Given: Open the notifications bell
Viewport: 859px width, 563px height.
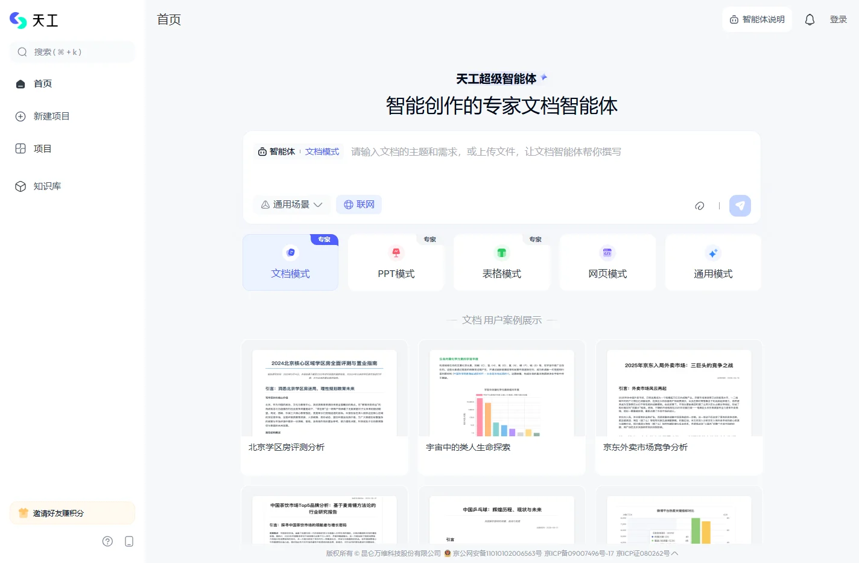Looking at the screenshot, I should pyautogui.click(x=810, y=19).
